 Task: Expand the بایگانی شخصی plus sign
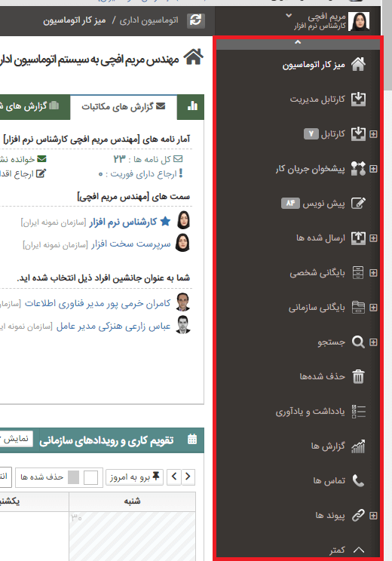point(373,273)
